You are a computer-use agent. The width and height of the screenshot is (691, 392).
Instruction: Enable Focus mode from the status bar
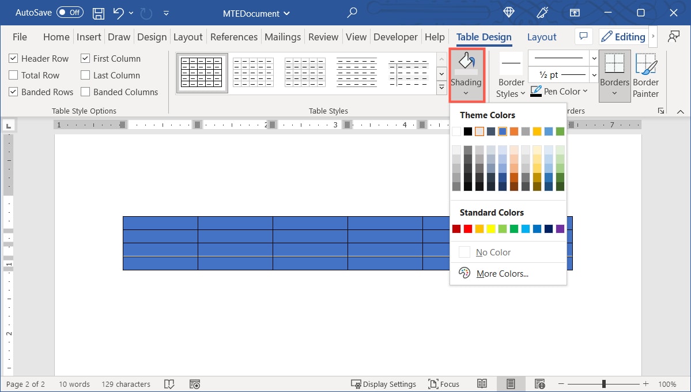tap(444, 384)
